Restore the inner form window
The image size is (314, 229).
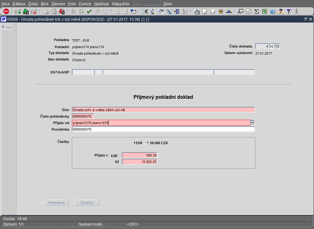(x=305, y=19)
